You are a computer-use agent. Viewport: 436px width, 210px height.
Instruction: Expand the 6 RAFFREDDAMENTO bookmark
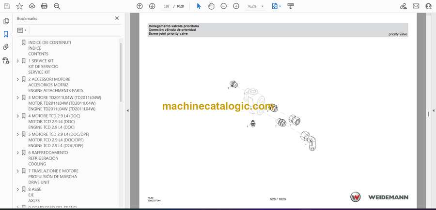coord(18,153)
